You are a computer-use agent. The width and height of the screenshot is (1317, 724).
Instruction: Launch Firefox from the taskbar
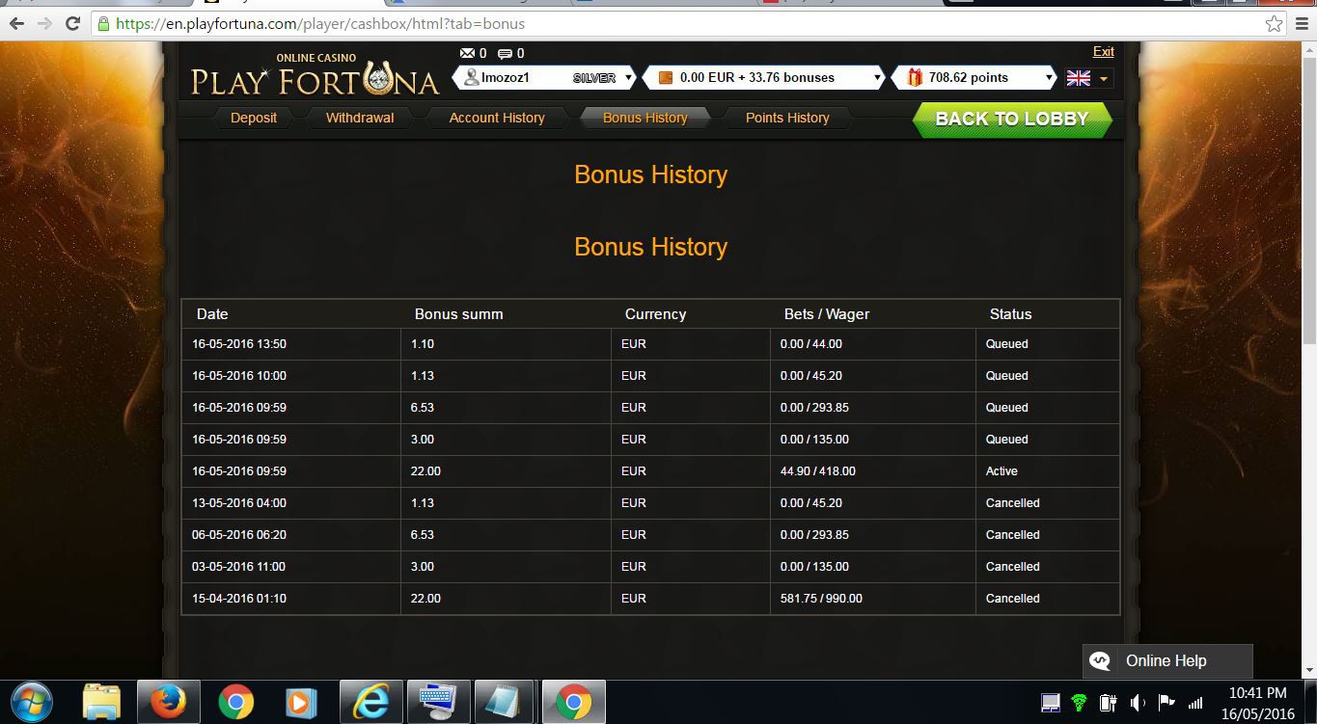[x=168, y=702]
